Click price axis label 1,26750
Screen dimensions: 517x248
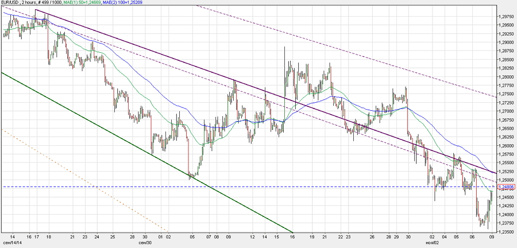507,120
